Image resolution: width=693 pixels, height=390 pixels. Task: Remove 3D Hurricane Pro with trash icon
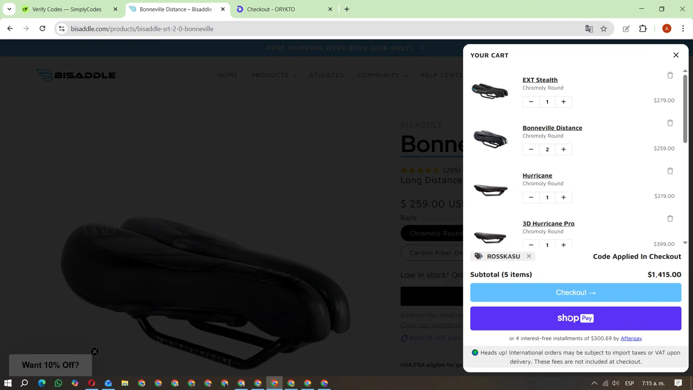(x=670, y=219)
